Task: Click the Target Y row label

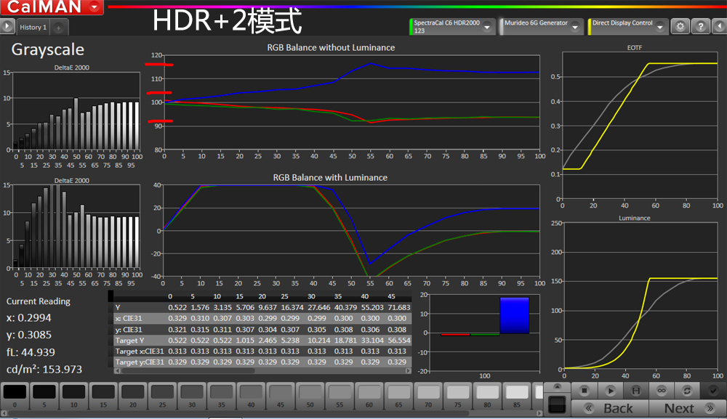Action: (132, 341)
